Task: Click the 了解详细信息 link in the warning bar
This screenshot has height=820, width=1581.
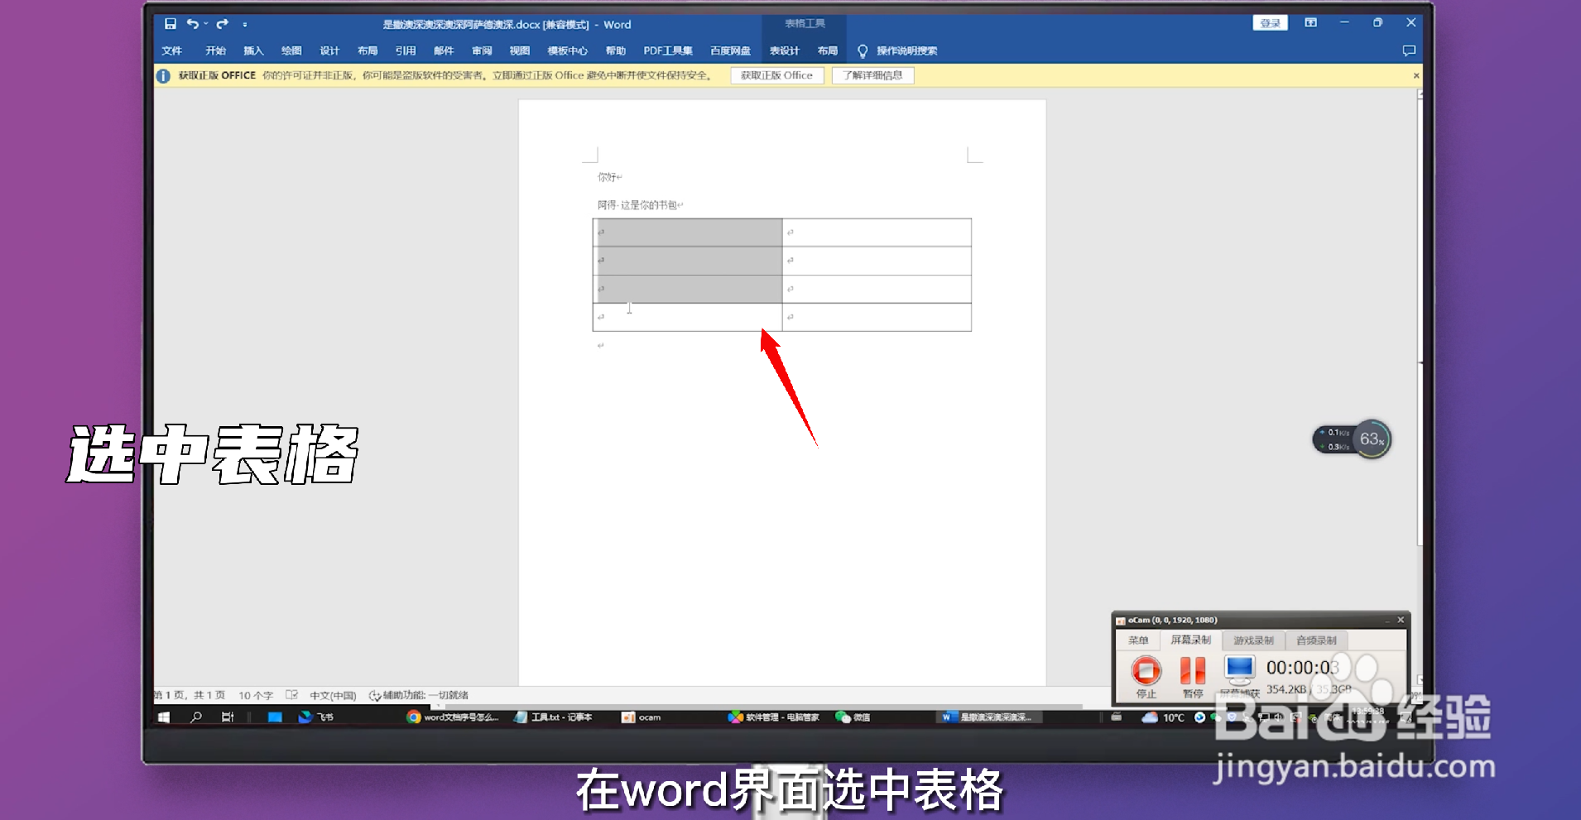Action: coord(872,75)
